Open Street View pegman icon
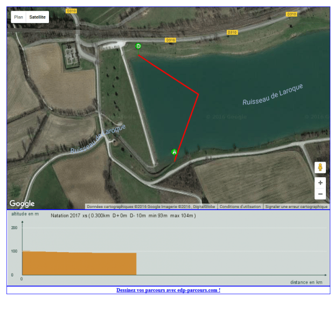 tap(320, 167)
